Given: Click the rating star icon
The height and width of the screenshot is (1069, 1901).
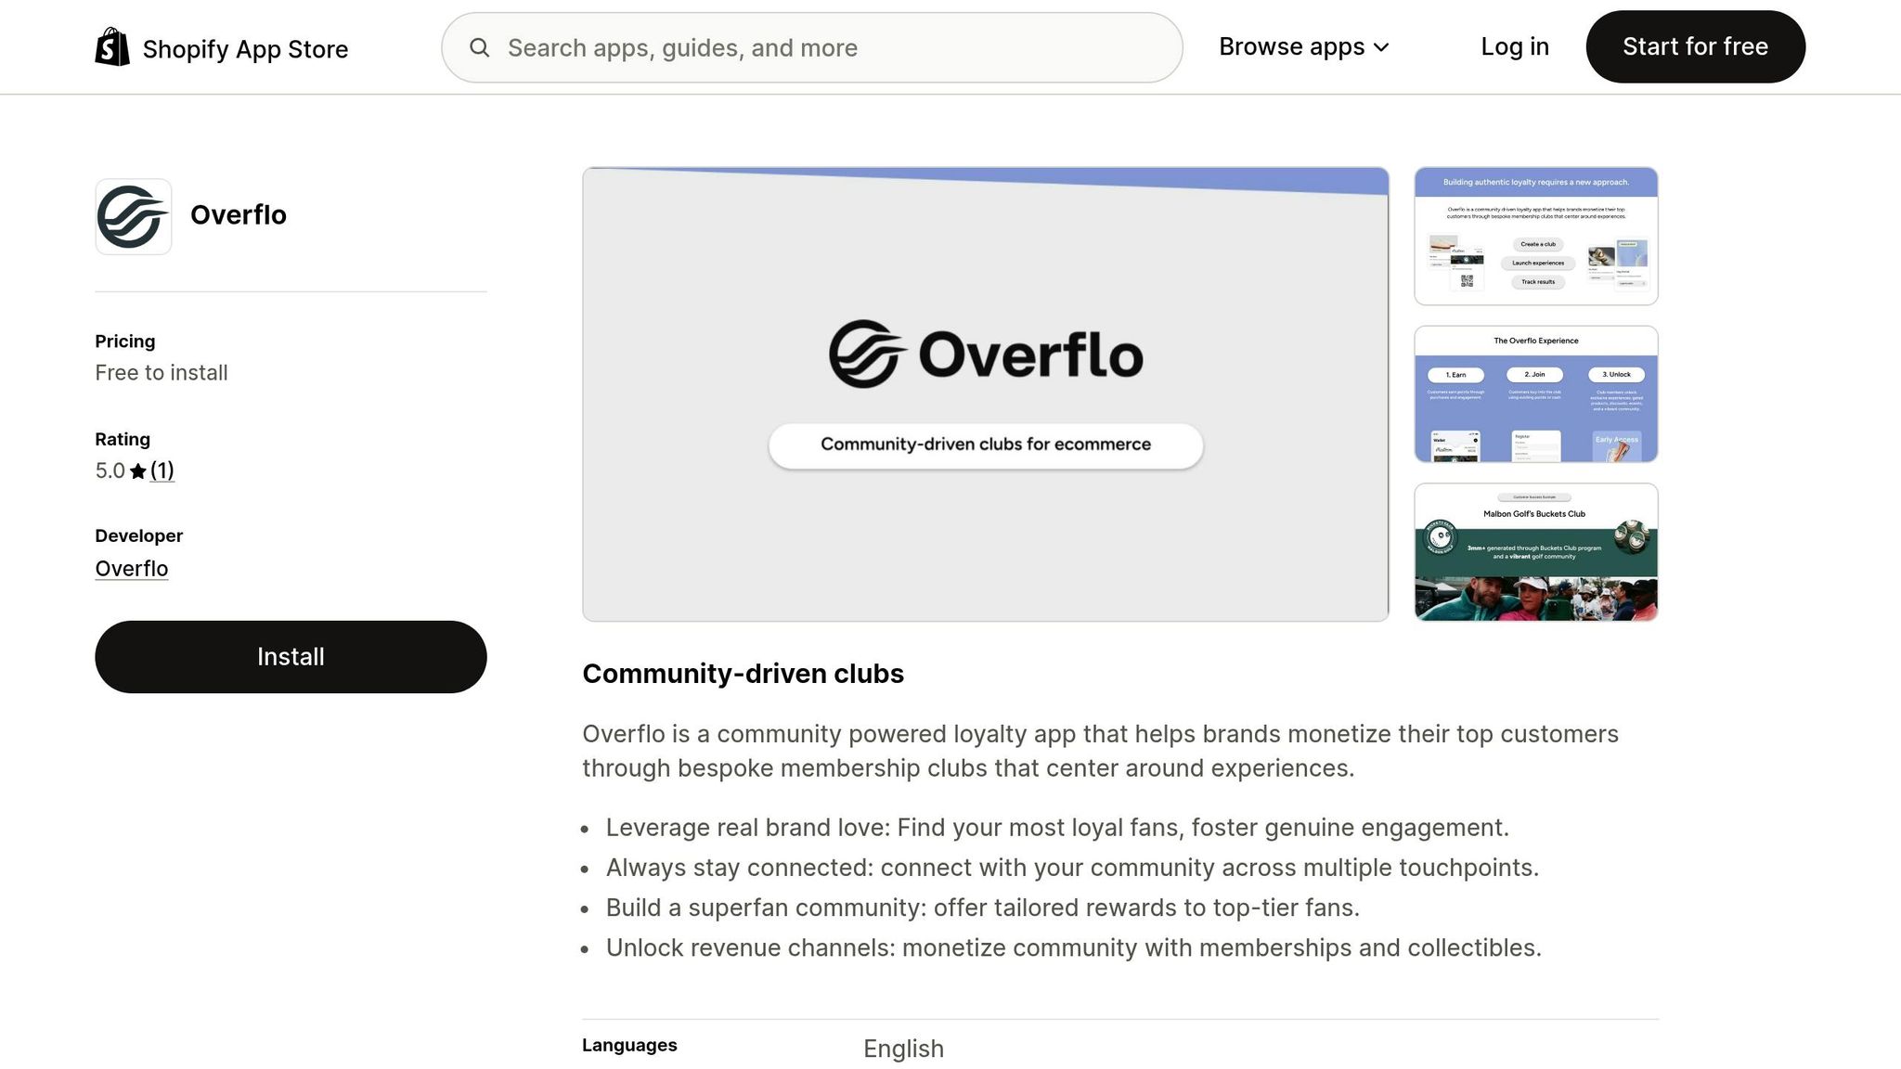Looking at the screenshot, I should (x=138, y=471).
